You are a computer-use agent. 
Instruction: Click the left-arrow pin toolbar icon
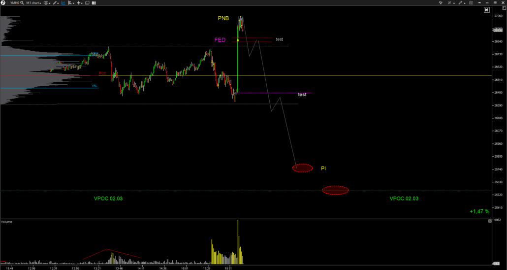[479, 2]
